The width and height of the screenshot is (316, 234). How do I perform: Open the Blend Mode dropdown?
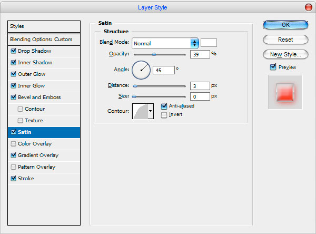[165, 43]
